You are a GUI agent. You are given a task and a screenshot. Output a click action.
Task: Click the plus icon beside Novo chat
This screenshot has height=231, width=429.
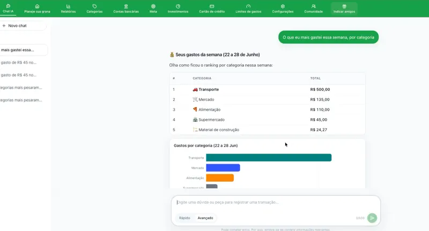[4, 26]
